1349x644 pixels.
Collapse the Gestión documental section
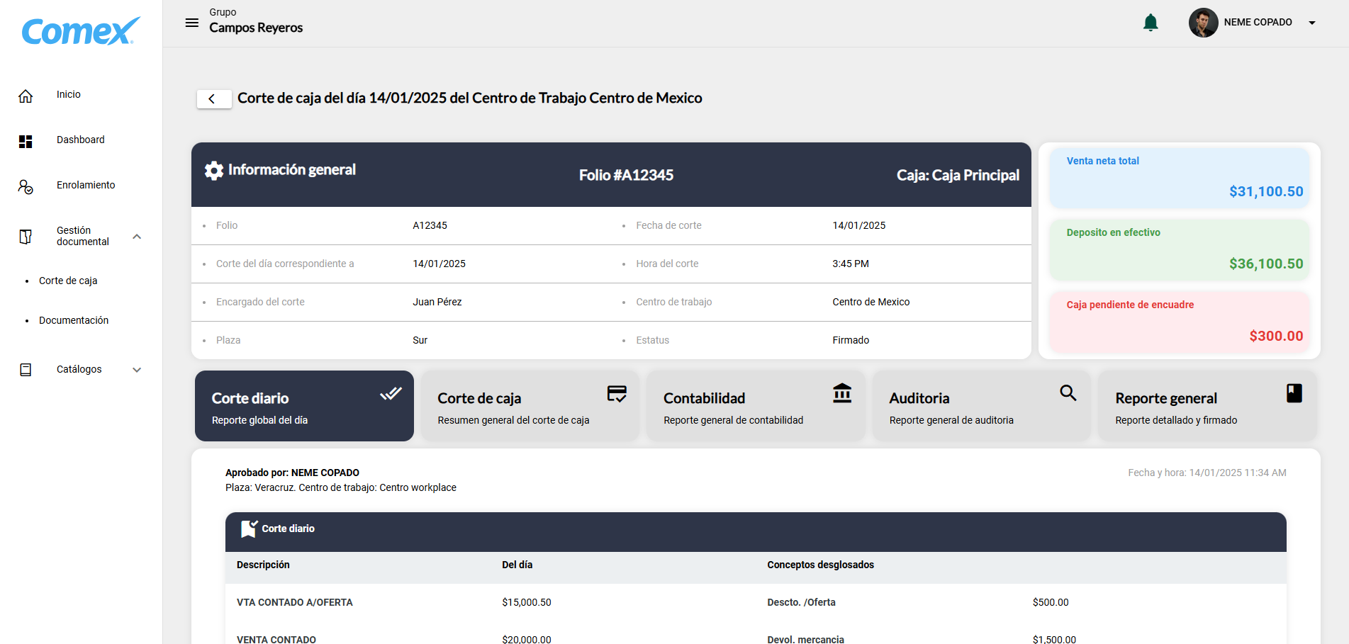(137, 237)
